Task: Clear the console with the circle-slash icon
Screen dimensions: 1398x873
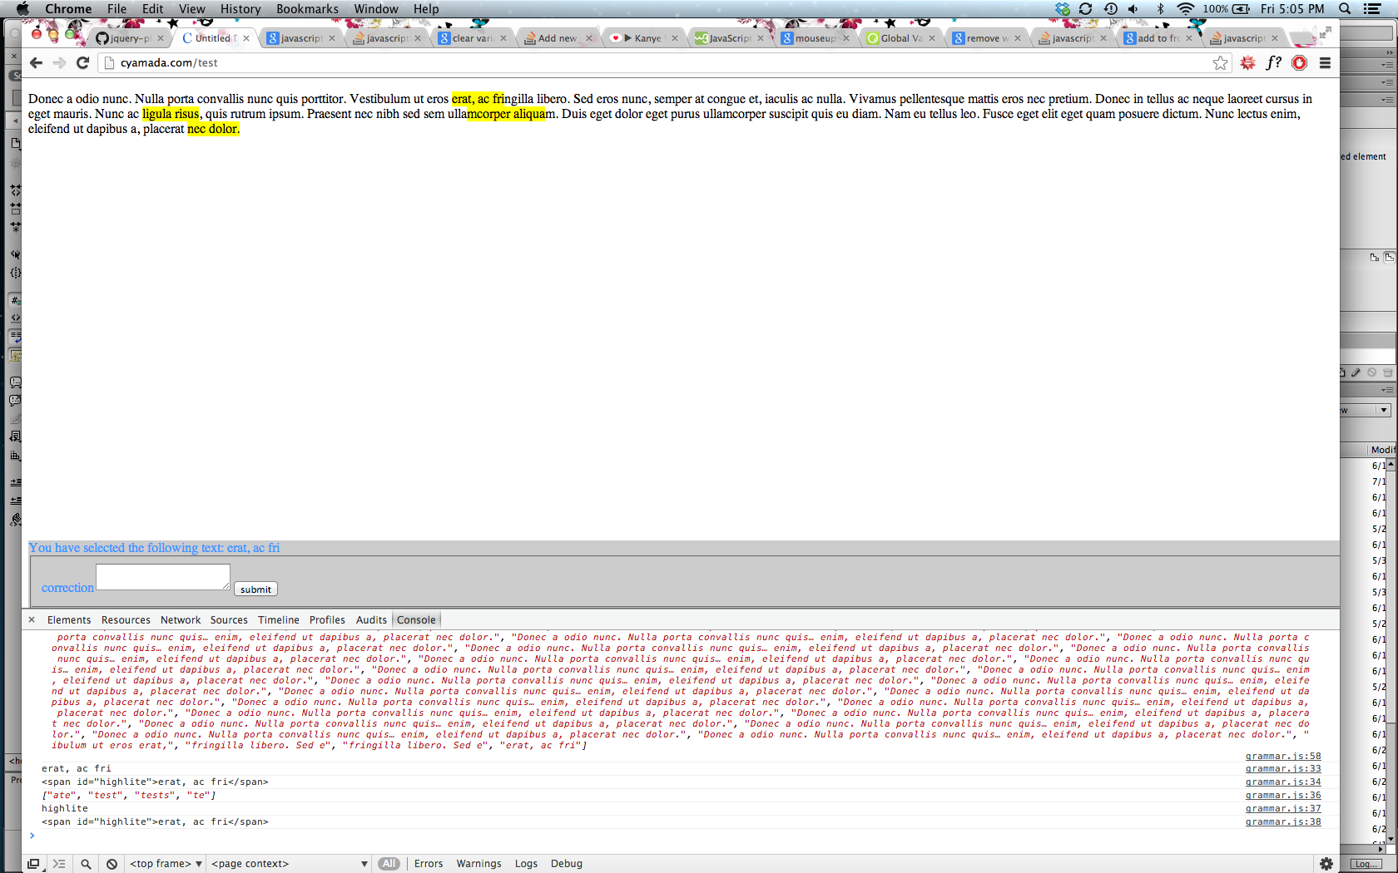Action: coord(112,864)
